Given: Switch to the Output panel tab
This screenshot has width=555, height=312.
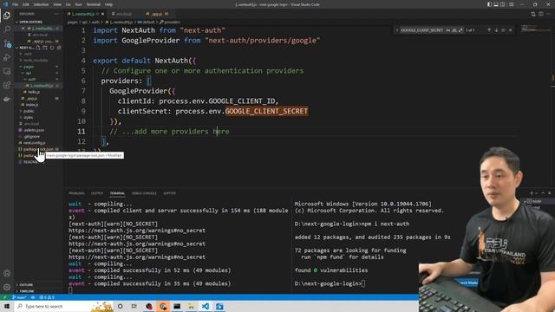Looking at the screenshot, I should (x=96, y=193).
